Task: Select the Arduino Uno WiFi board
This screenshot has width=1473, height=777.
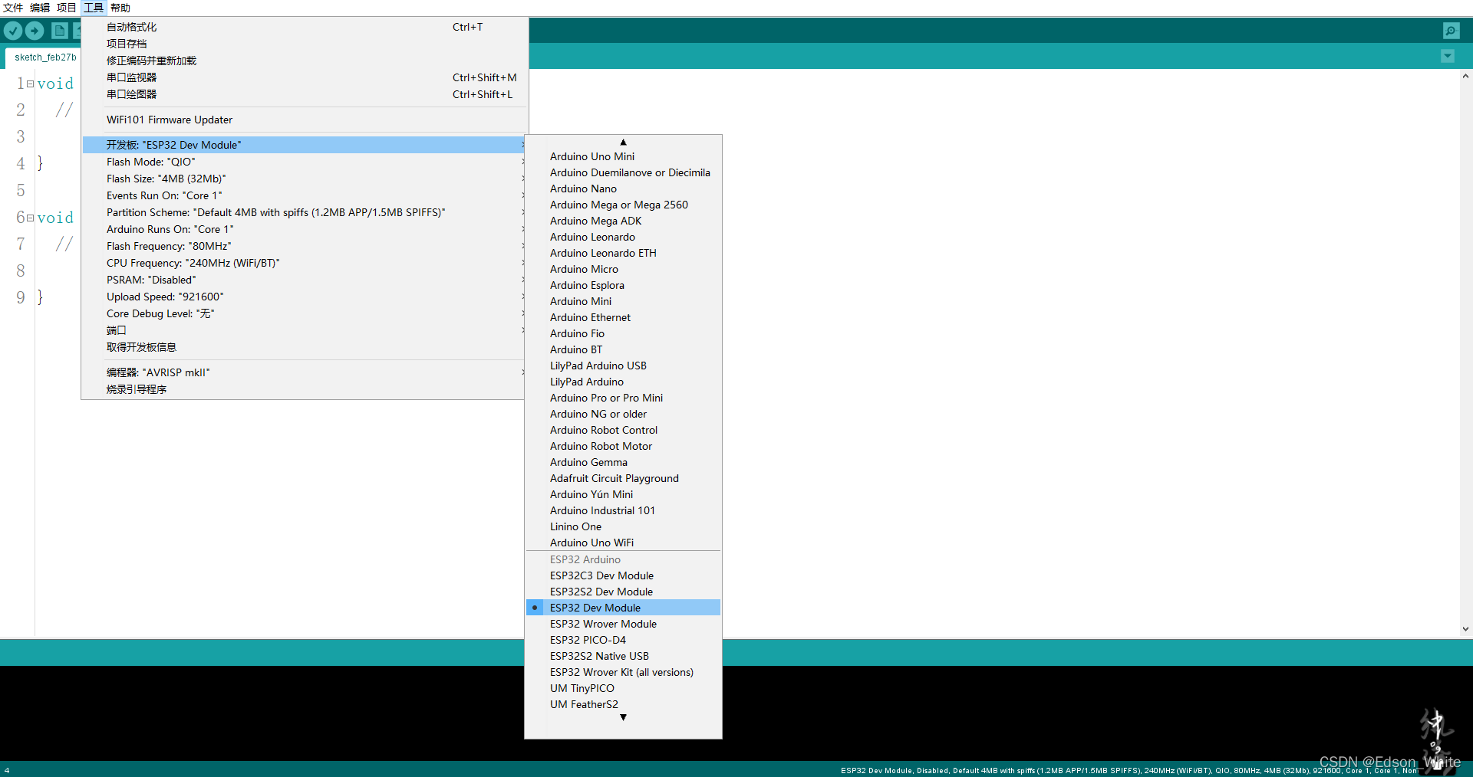Action: pyautogui.click(x=623, y=543)
